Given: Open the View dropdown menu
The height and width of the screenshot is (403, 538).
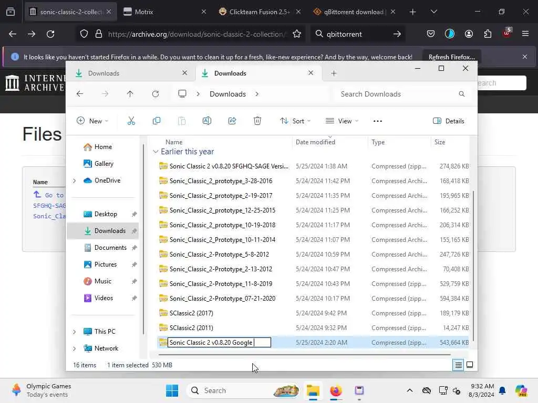Looking at the screenshot, I should pyautogui.click(x=342, y=121).
